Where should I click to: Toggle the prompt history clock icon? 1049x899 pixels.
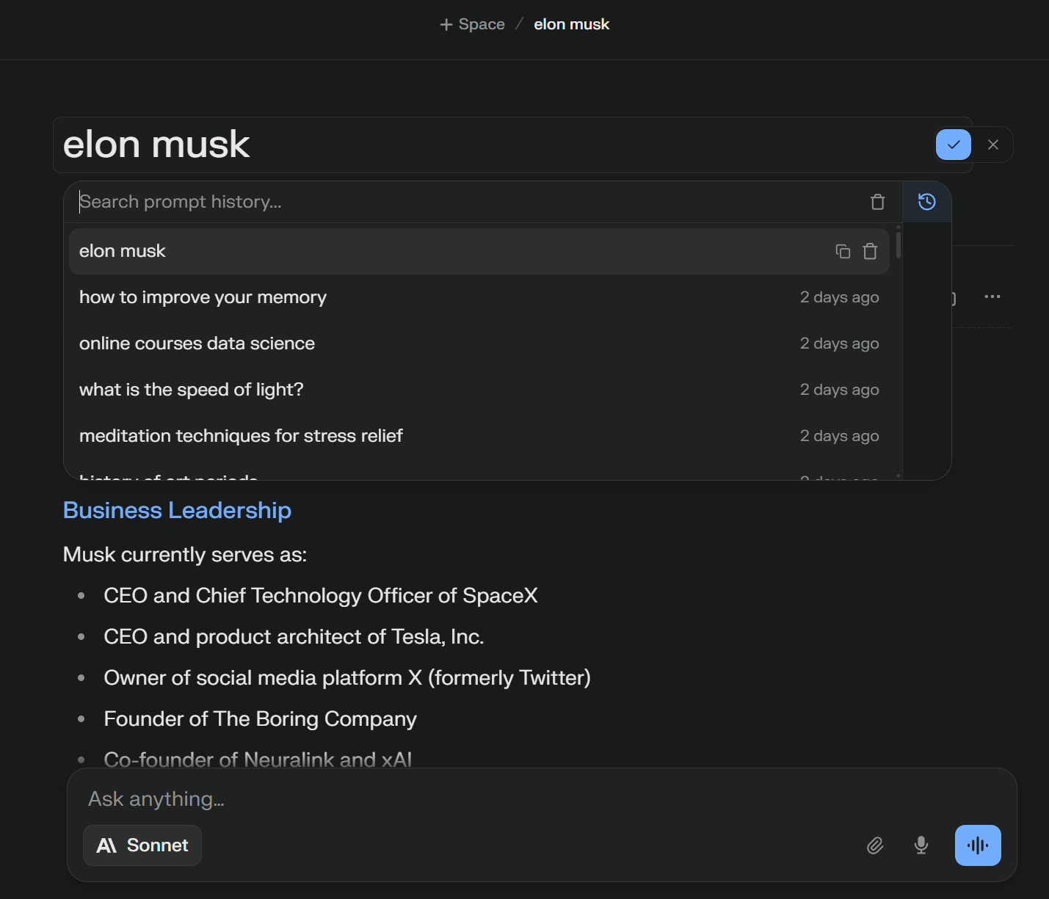point(926,202)
